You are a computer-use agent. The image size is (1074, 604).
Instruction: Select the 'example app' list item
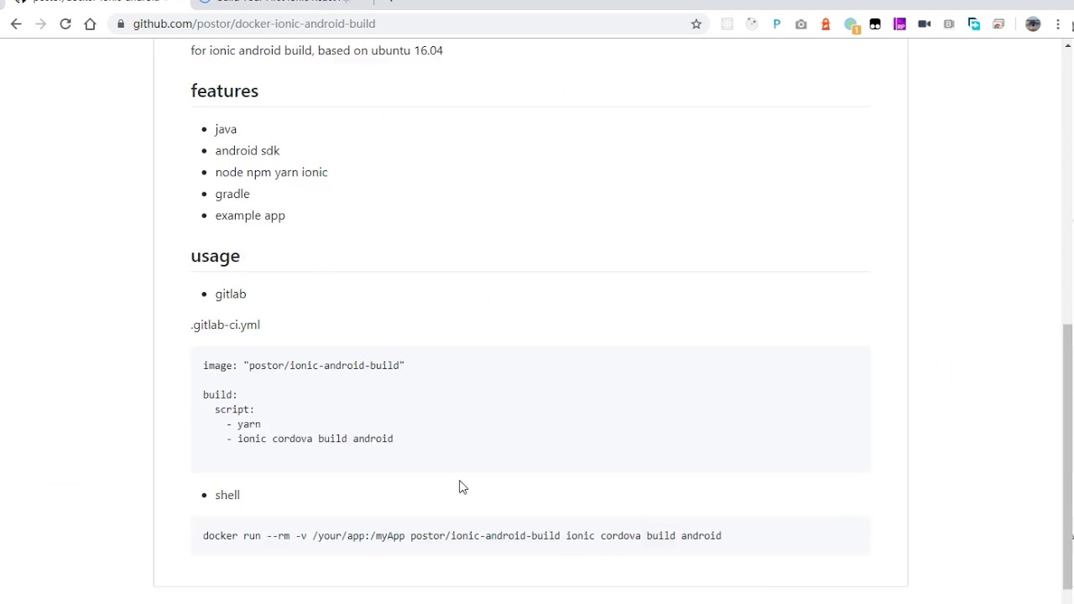click(x=250, y=216)
